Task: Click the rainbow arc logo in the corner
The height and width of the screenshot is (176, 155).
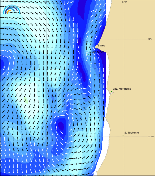Action: tap(12, 9)
